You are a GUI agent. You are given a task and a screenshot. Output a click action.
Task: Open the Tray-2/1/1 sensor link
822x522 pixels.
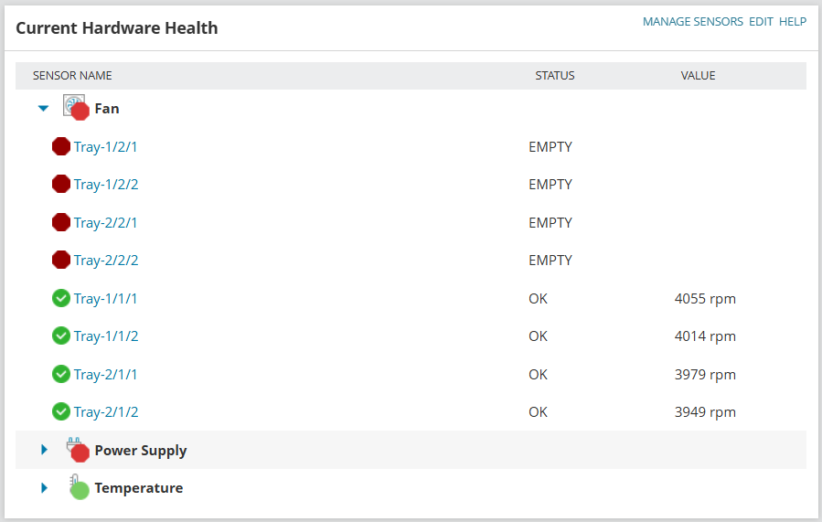pyautogui.click(x=106, y=374)
